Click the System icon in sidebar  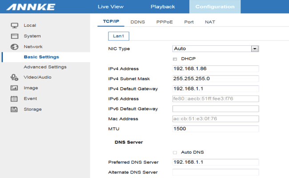point(14,36)
